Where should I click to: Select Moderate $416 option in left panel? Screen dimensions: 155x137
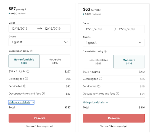click(55, 61)
